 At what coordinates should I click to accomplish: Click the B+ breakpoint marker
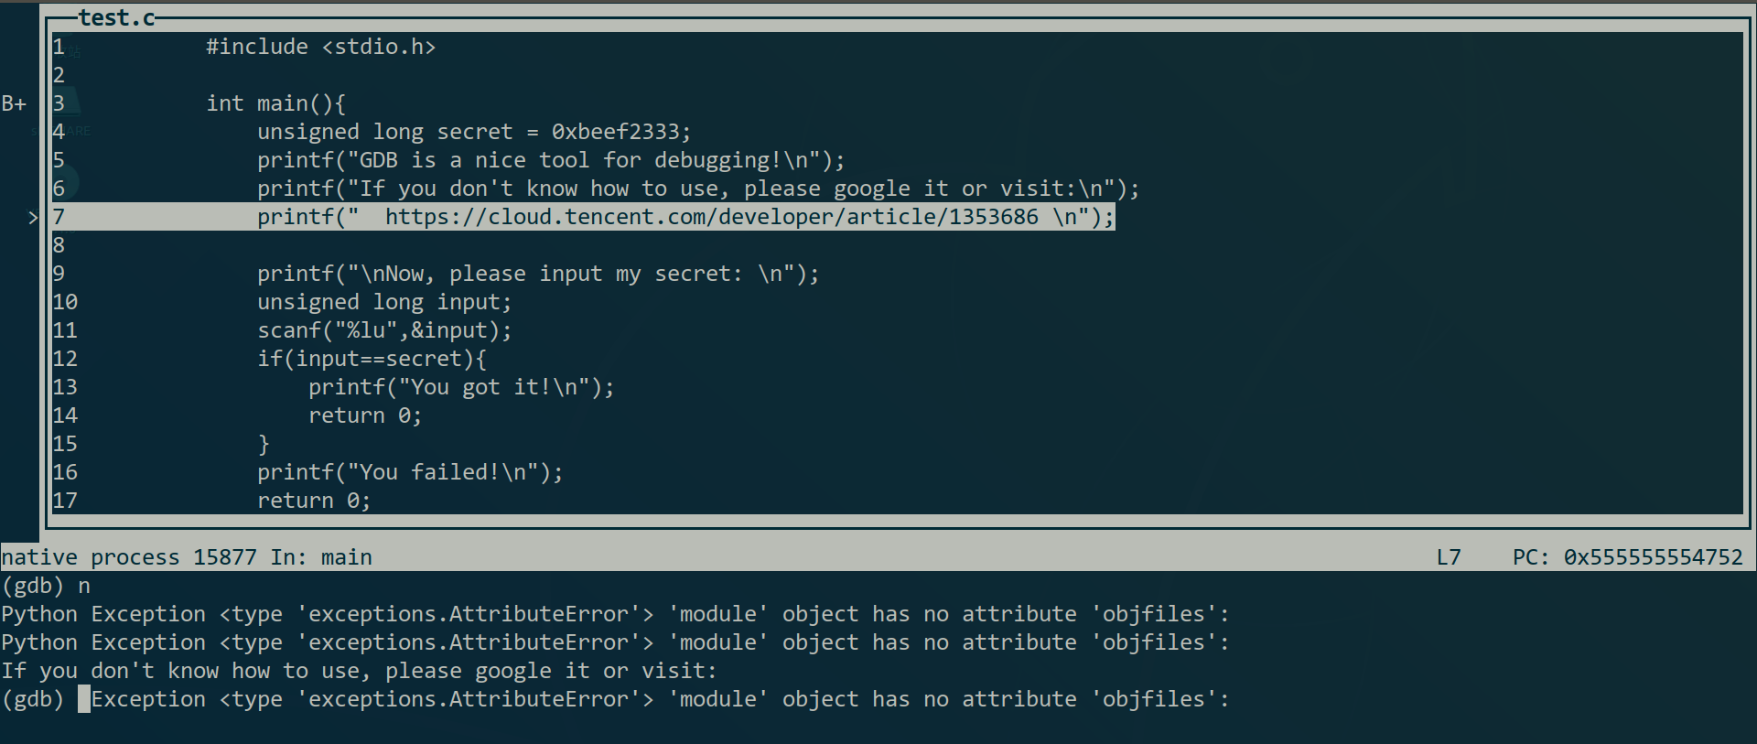click(x=14, y=103)
